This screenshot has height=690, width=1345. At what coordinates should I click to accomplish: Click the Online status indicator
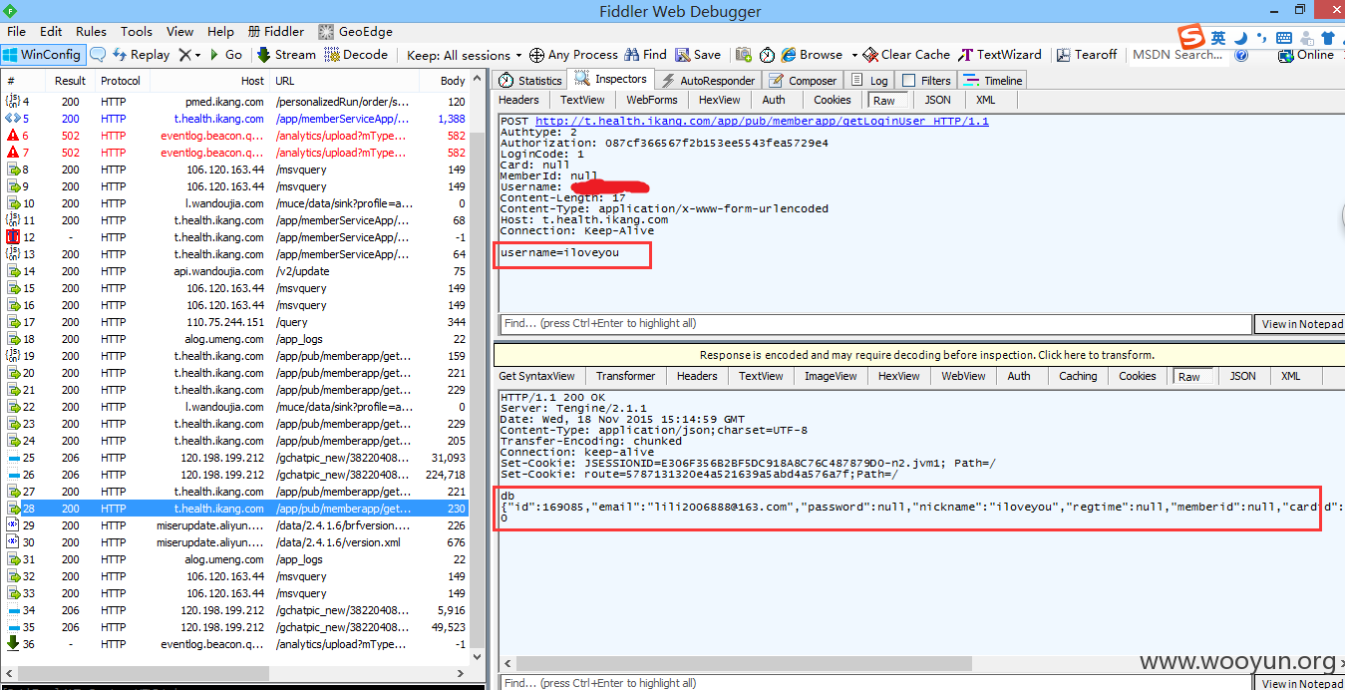pos(1306,55)
